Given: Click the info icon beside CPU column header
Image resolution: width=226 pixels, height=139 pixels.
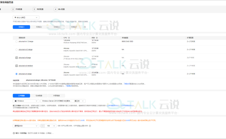Looking at the screenshot, I should (69, 38).
